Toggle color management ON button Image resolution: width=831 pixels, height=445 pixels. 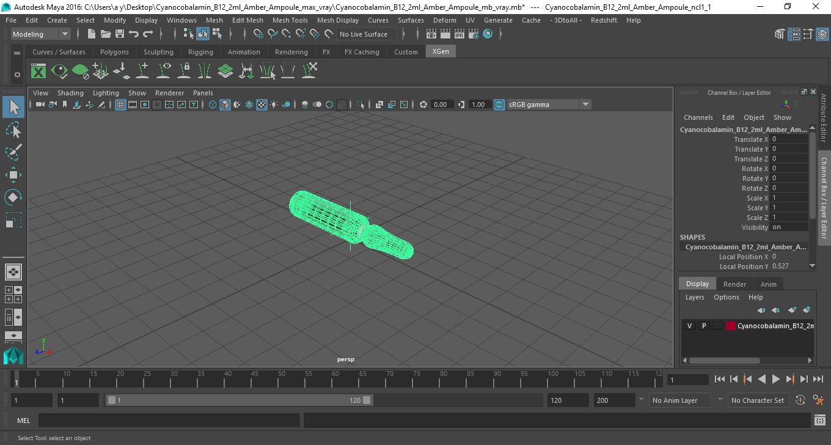click(499, 105)
